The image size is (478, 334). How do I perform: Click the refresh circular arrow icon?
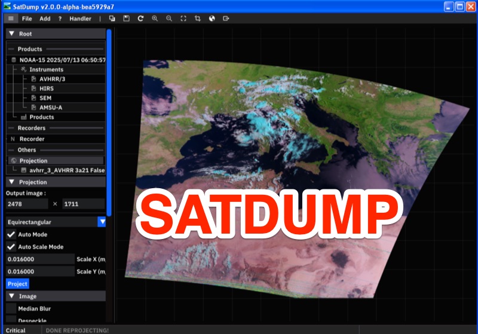[140, 19]
